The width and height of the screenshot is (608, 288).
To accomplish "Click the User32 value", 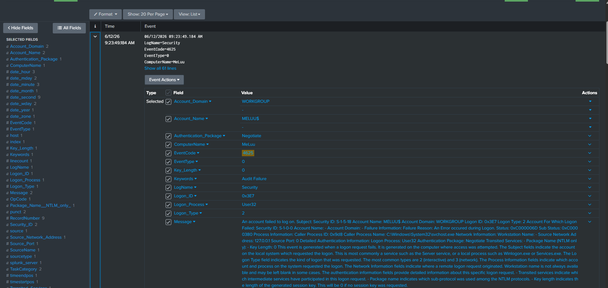I will tap(249, 205).
